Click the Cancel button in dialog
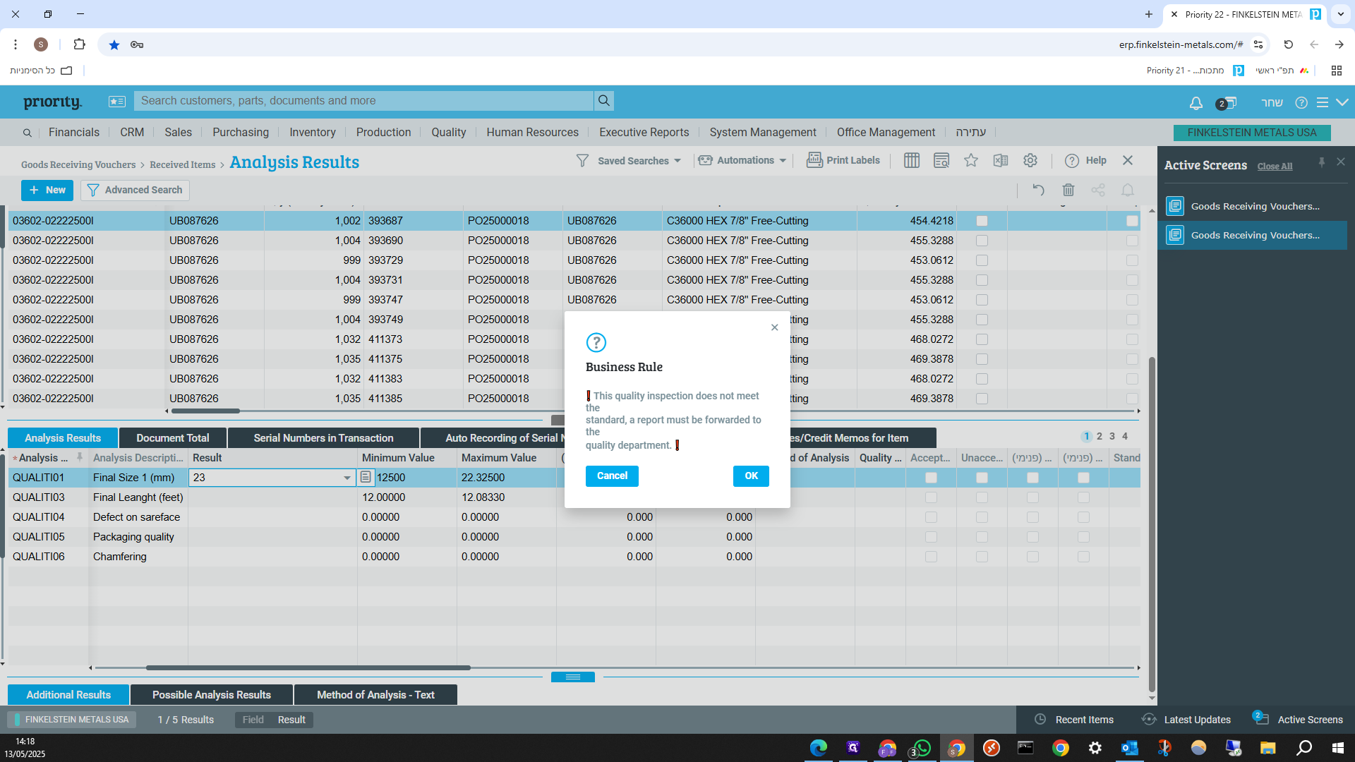Viewport: 1355px width, 762px height. (612, 476)
